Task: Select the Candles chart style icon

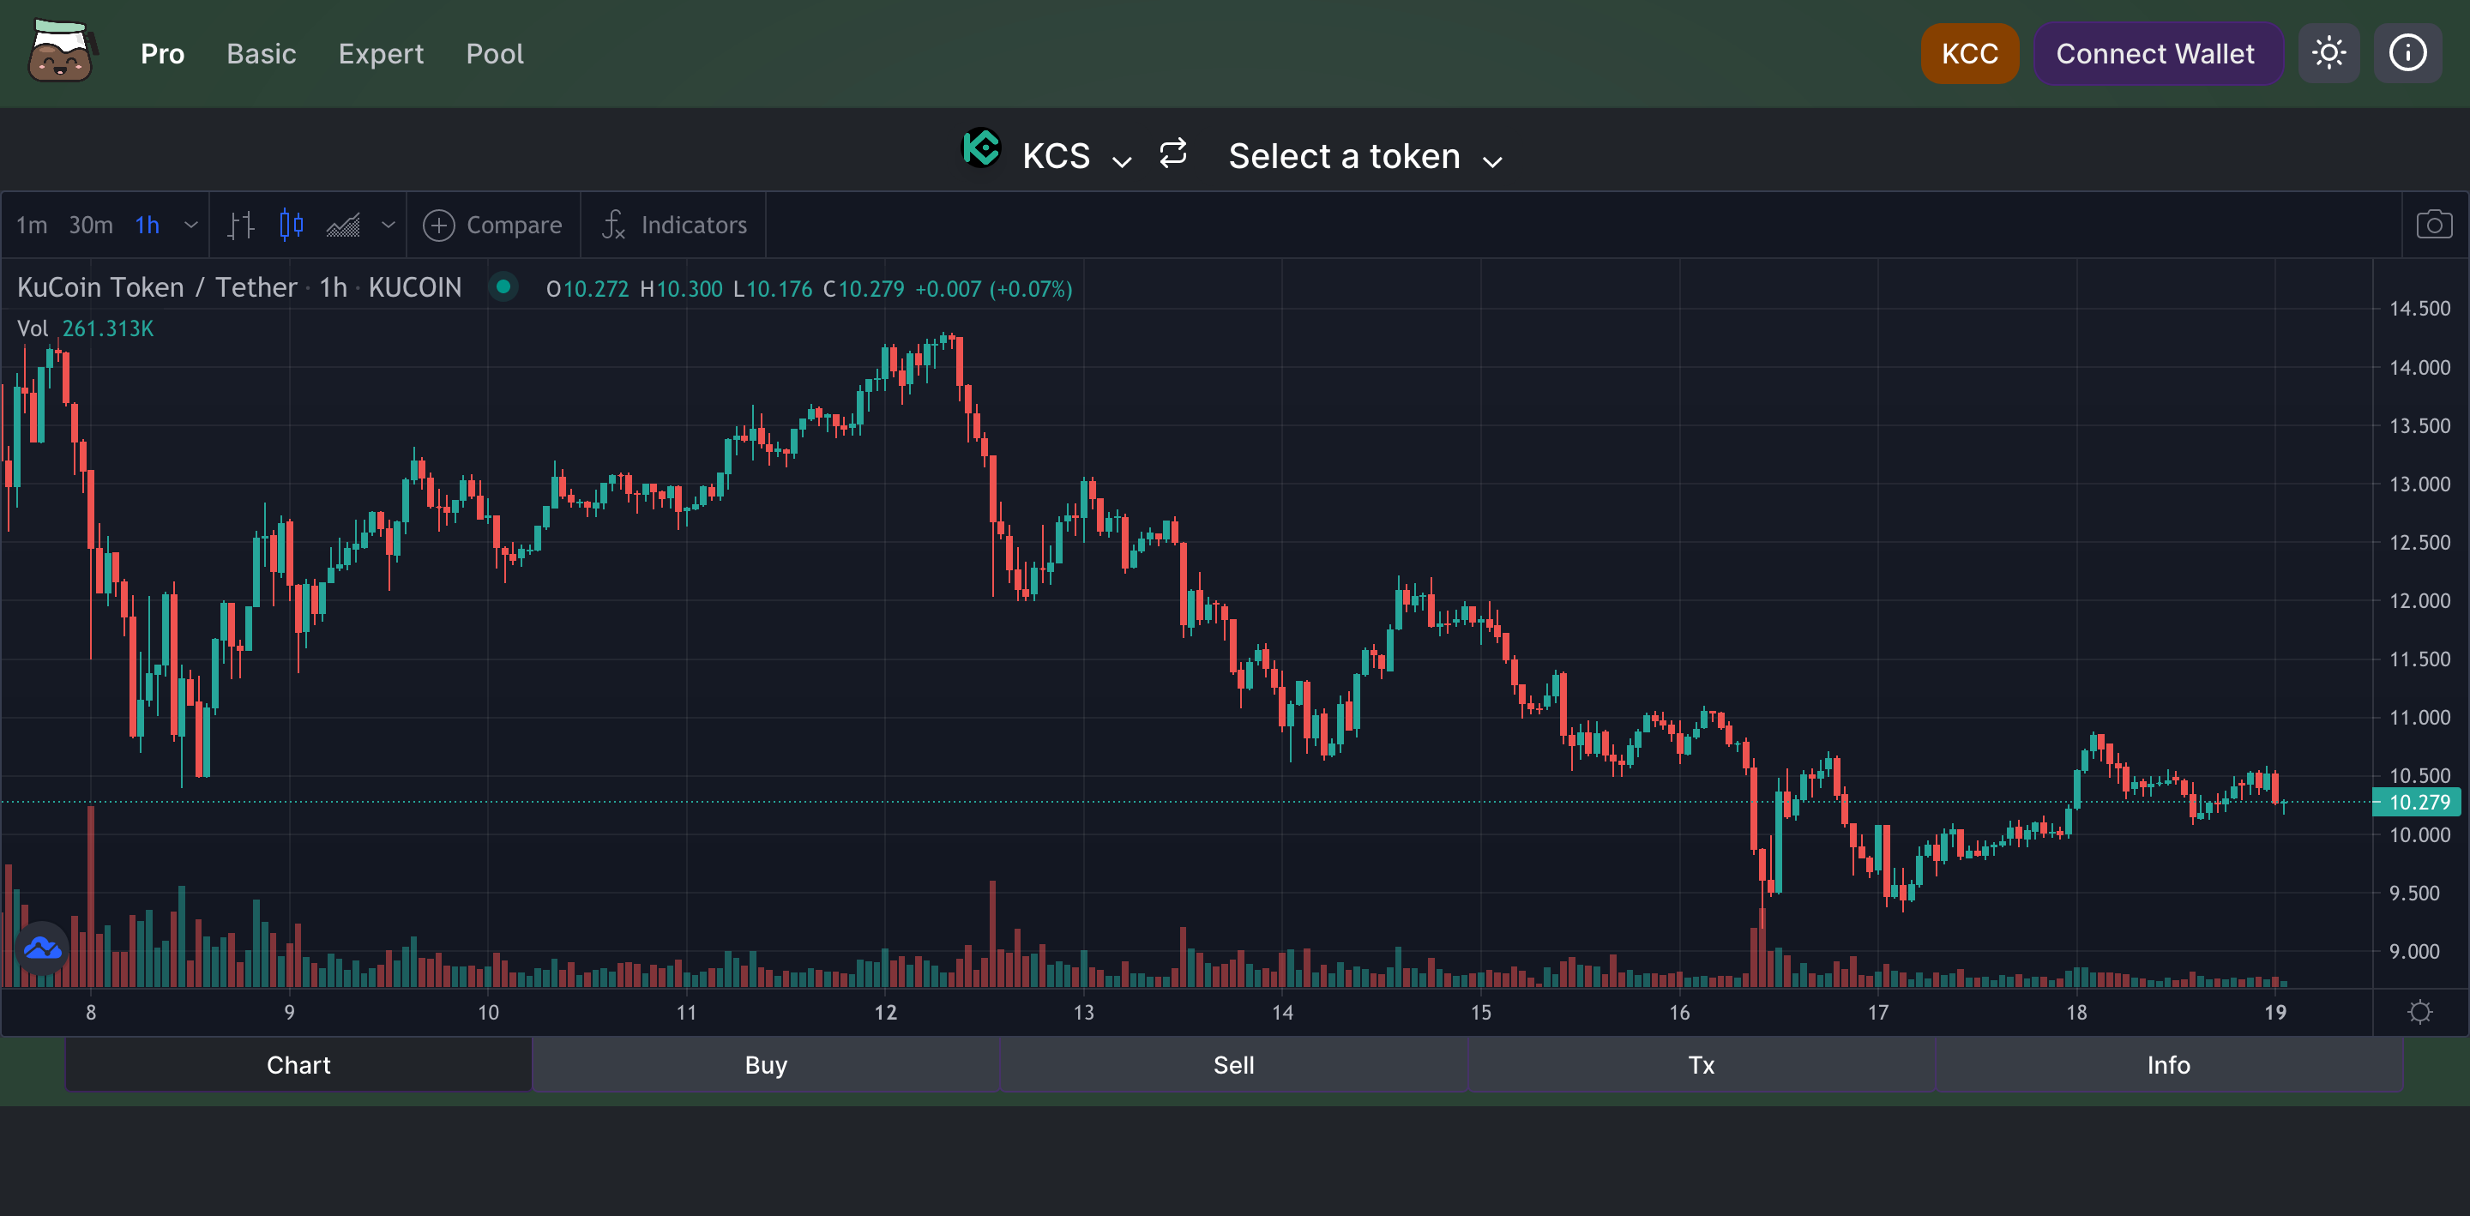Action: coord(292,226)
